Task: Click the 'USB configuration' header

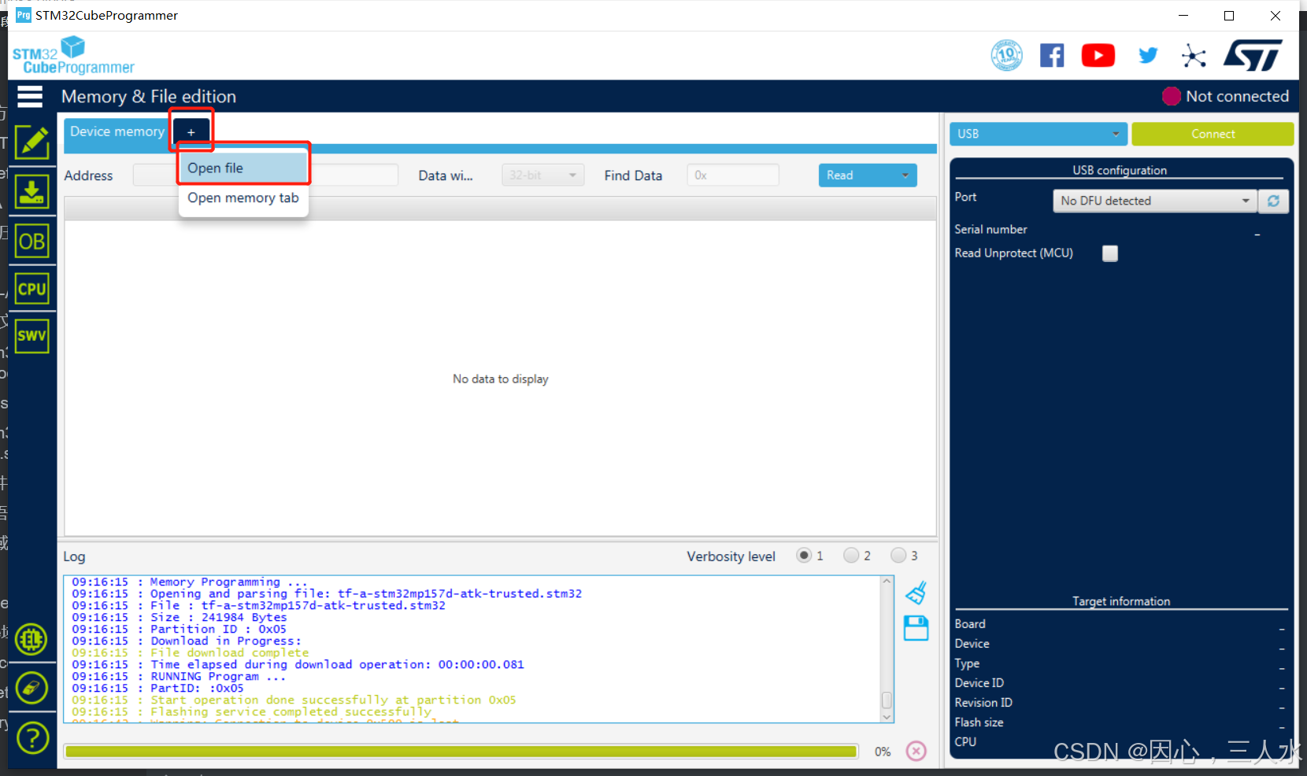Action: (x=1120, y=170)
